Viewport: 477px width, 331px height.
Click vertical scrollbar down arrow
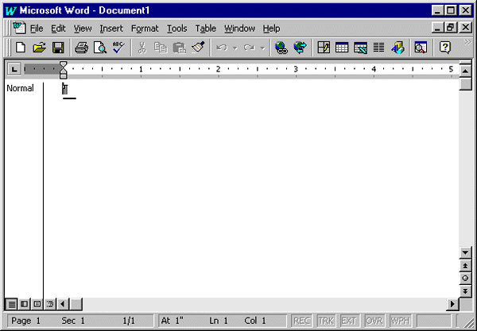[x=465, y=252]
